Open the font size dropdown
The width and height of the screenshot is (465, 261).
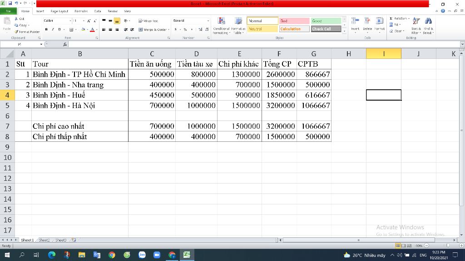tap(84, 21)
